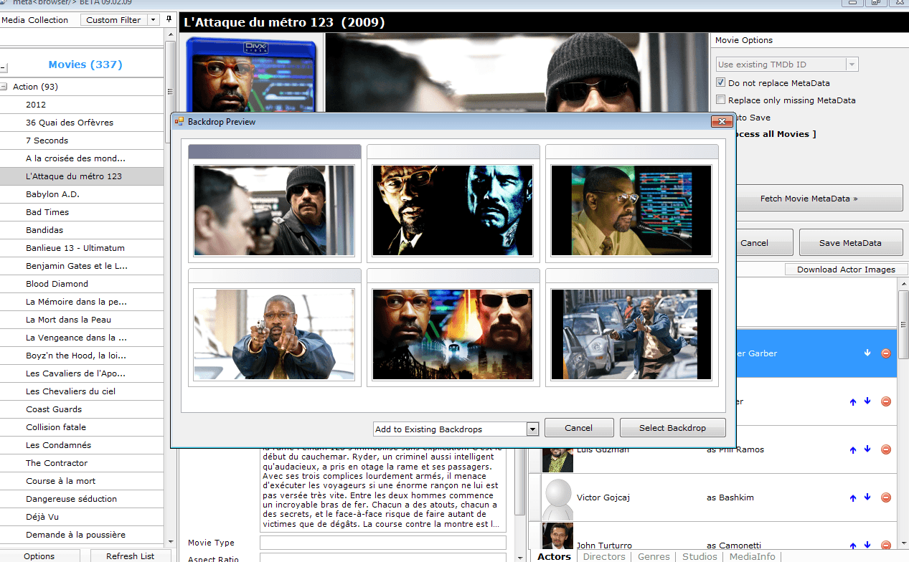Select movie 2012 in the list

pos(82,105)
